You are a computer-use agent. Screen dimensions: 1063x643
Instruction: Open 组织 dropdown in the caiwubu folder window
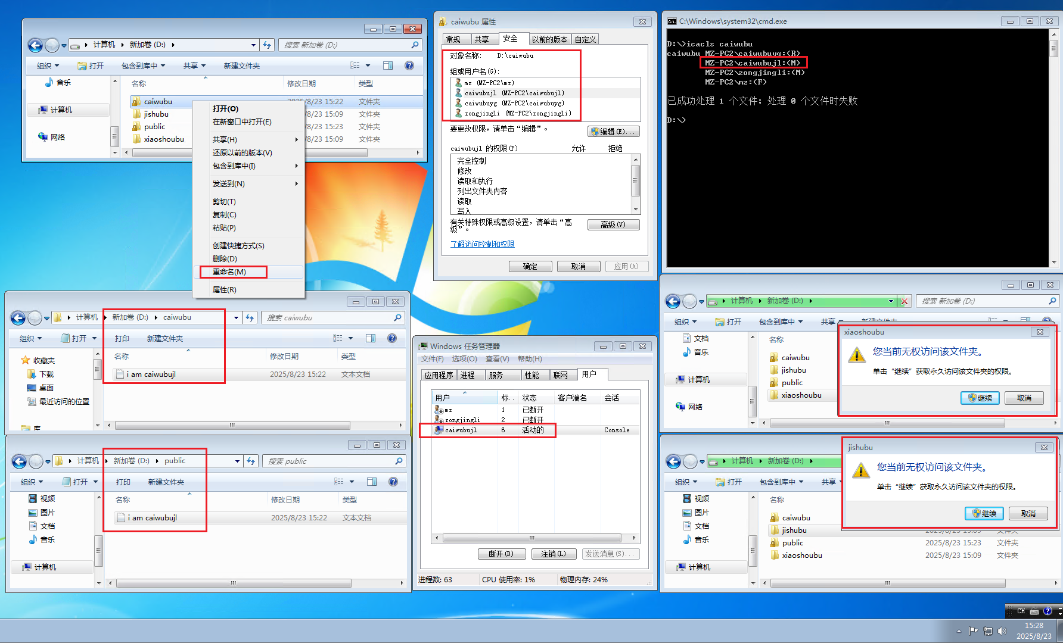[x=31, y=338]
